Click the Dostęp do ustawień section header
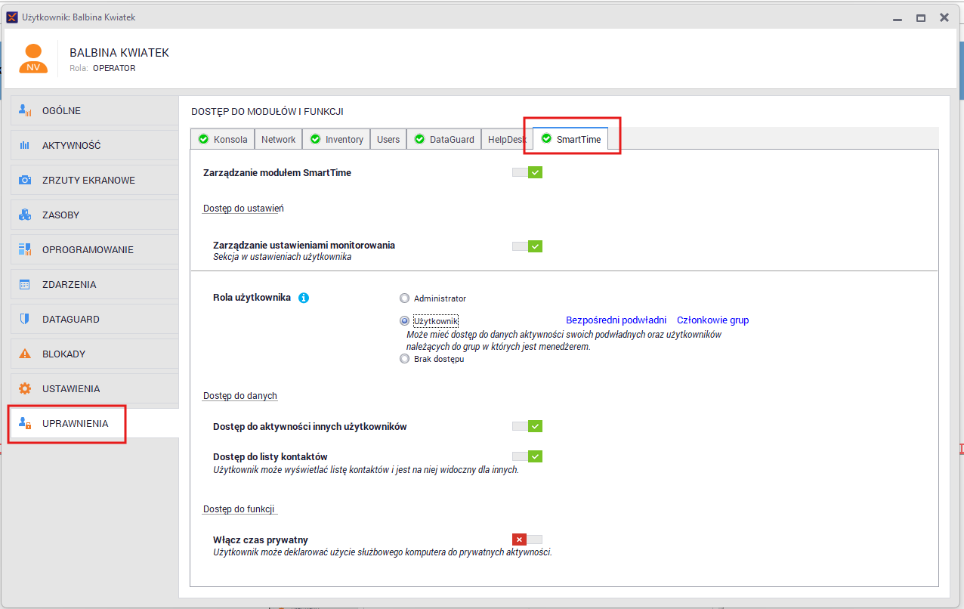Image resolution: width=964 pixels, height=609 pixels. [x=243, y=208]
